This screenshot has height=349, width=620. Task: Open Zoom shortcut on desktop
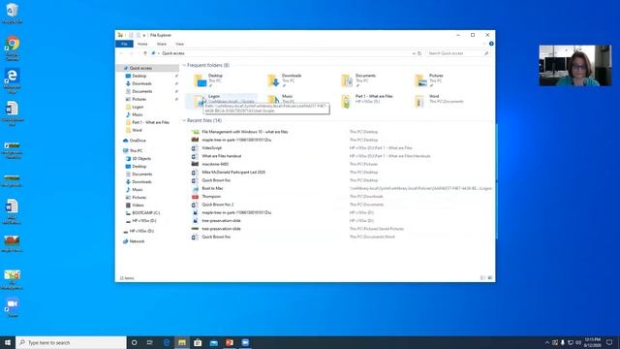(13, 308)
